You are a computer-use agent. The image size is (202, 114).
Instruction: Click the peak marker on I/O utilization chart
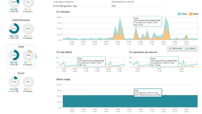166,18
